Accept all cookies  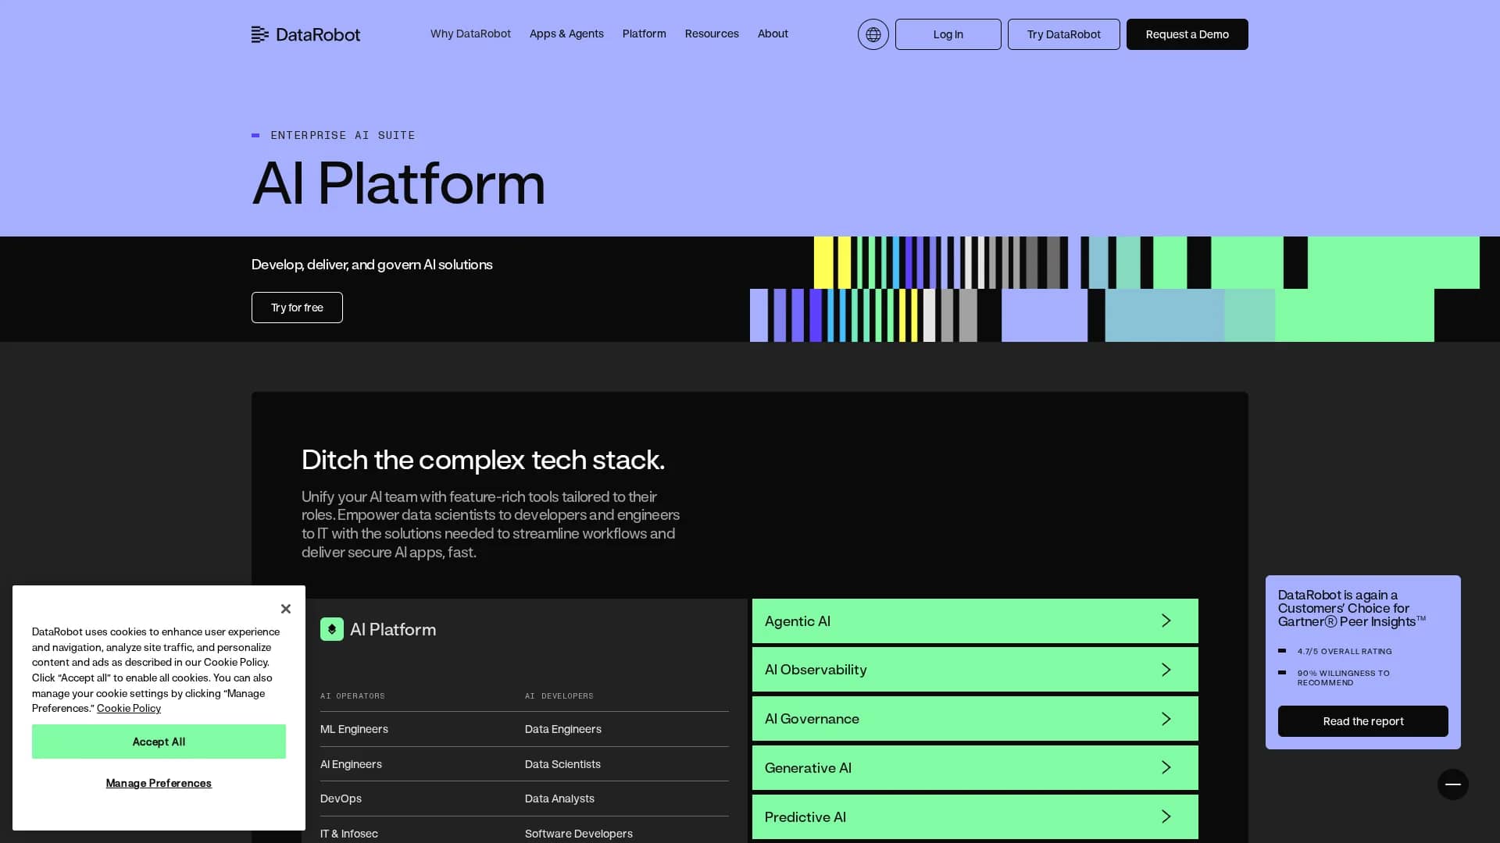(159, 742)
